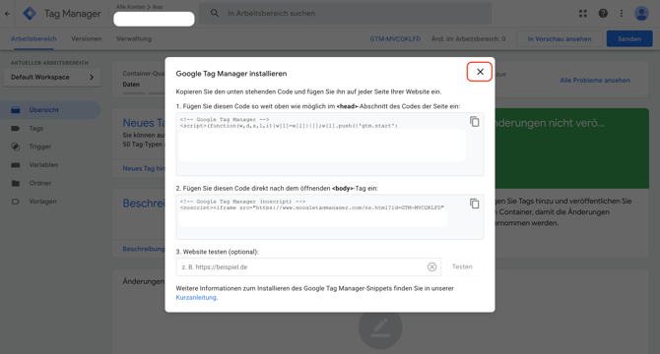Screen dimensions: 660x354
Task: Open the more options three-dot menu
Action: [622, 14]
